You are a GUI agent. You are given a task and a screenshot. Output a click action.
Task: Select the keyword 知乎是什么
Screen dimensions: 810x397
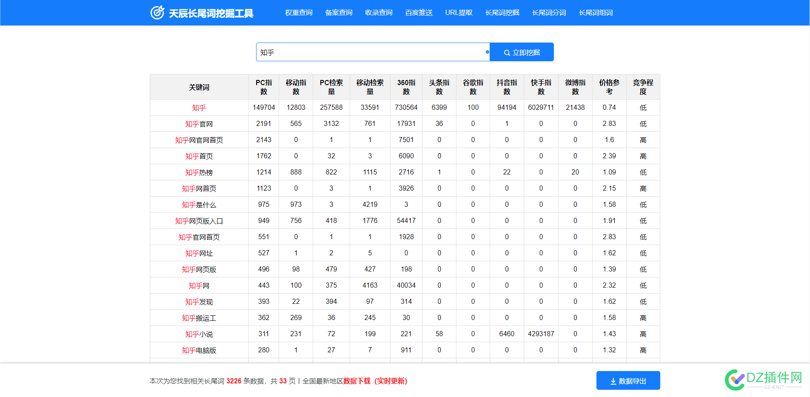coord(199,205)
